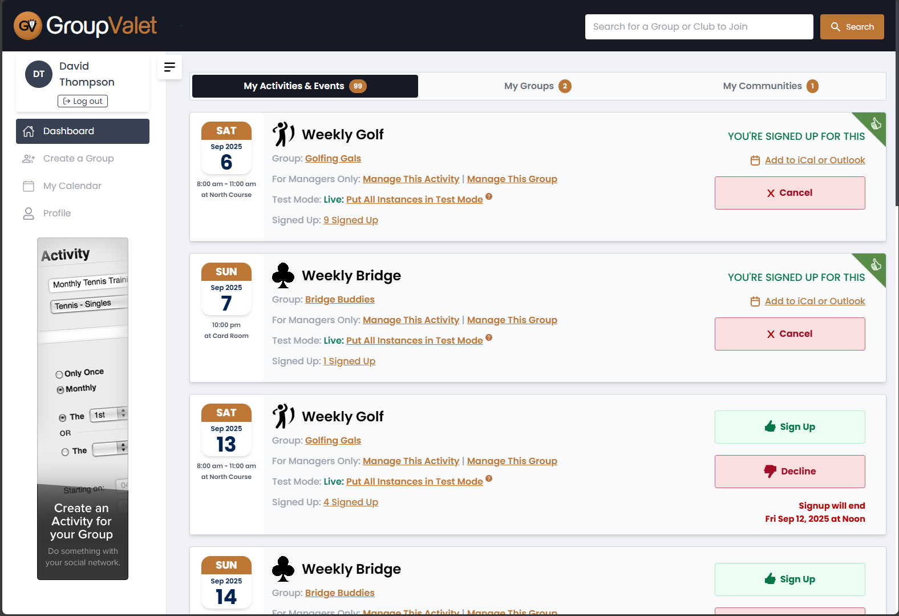Click the golfer icon for Sep 13 Weekly Golf
This screenshot has height=616, width=899.
283,416
